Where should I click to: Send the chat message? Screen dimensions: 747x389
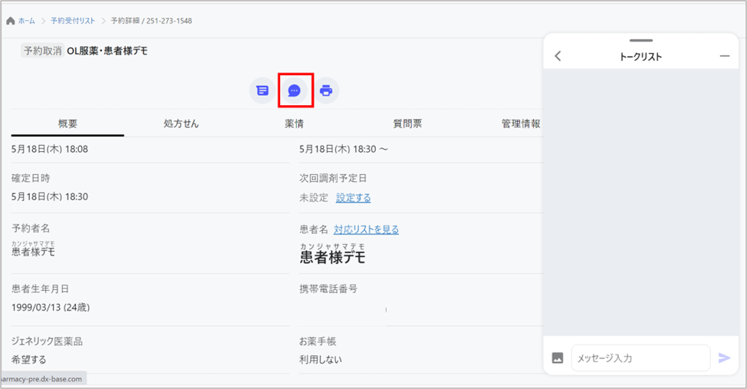click(724, 358)
